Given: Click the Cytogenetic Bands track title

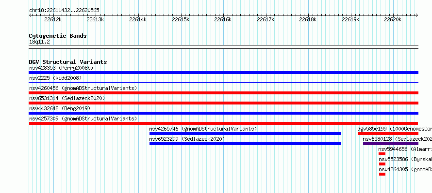Looking at the screenshot, I should point(58,36).
